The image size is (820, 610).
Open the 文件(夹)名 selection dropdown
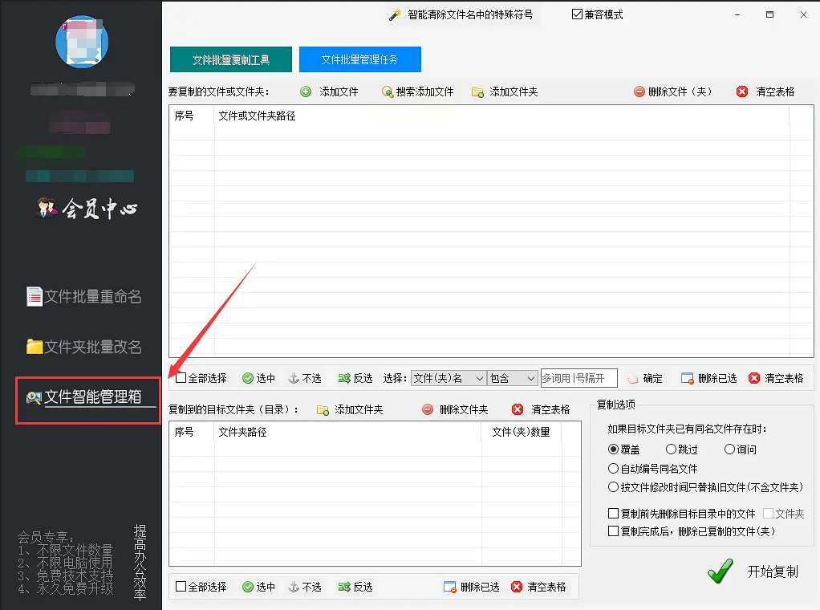click(x=449, y=378)
